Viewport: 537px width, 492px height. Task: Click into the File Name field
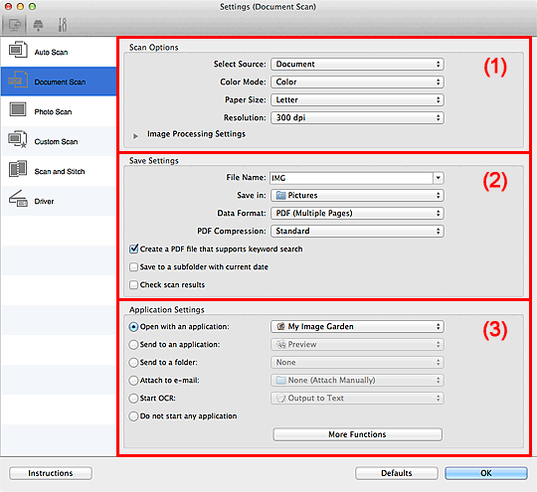[351, 178]
